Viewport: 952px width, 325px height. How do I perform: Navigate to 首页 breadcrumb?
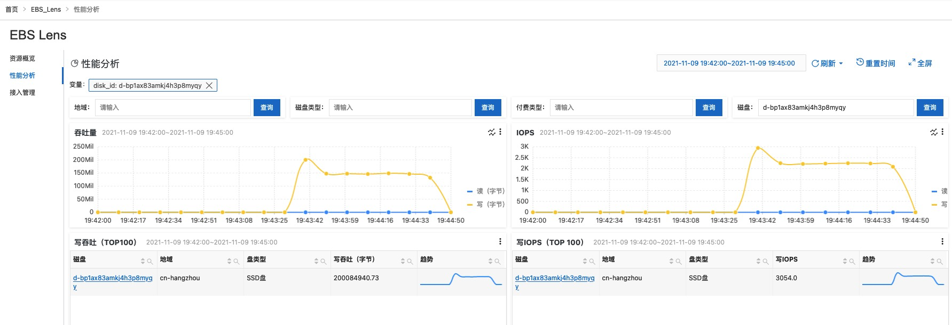12,10
